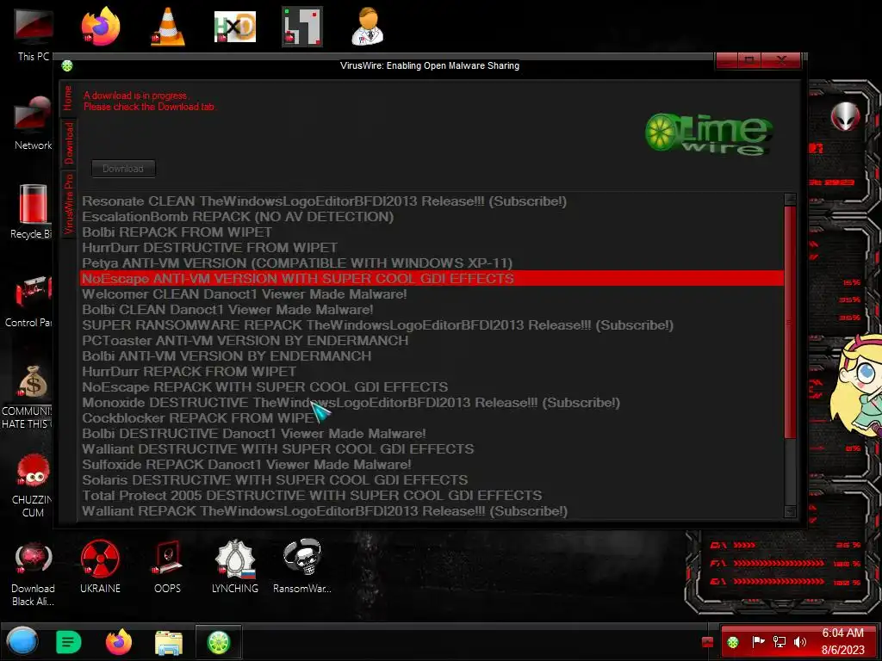This screenshot has height=661, width=882.
Task: Open This PC desktop icon
Action: pyautogui.click(x=33, y=34)
